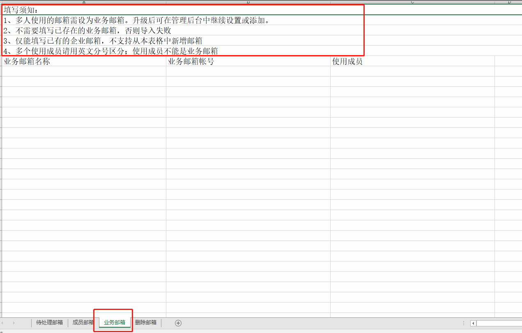This screenshot has height=333, width=522.
Task: Switch to the 待处理邮箱 sheet tab
Action: [x=49, y=323]
